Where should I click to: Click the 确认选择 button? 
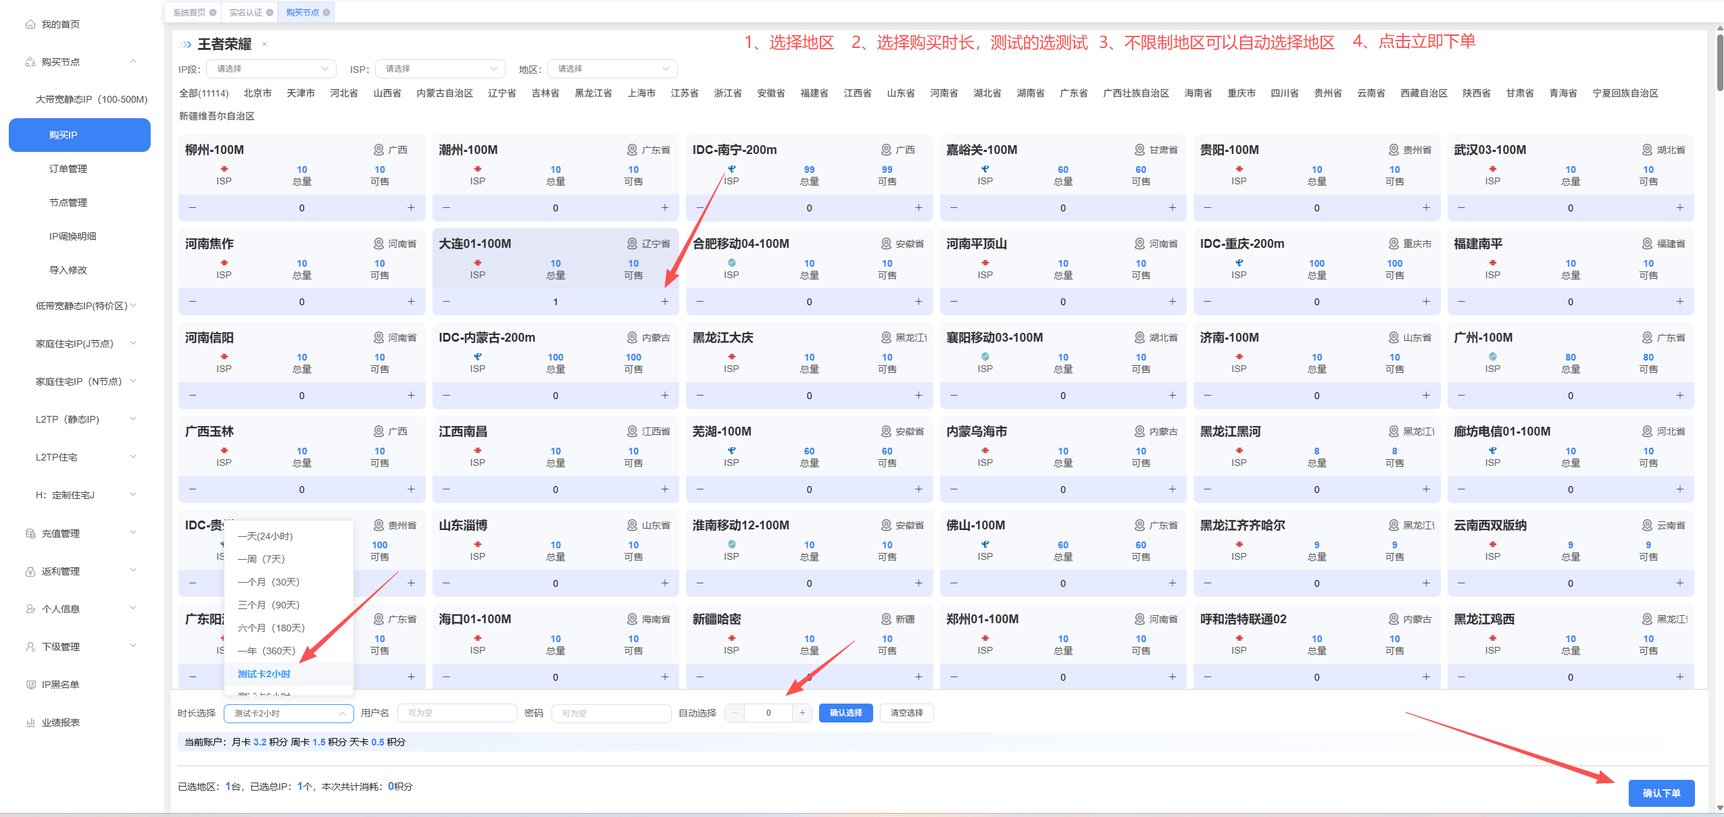pyautogui.click(x=845, y=713)
